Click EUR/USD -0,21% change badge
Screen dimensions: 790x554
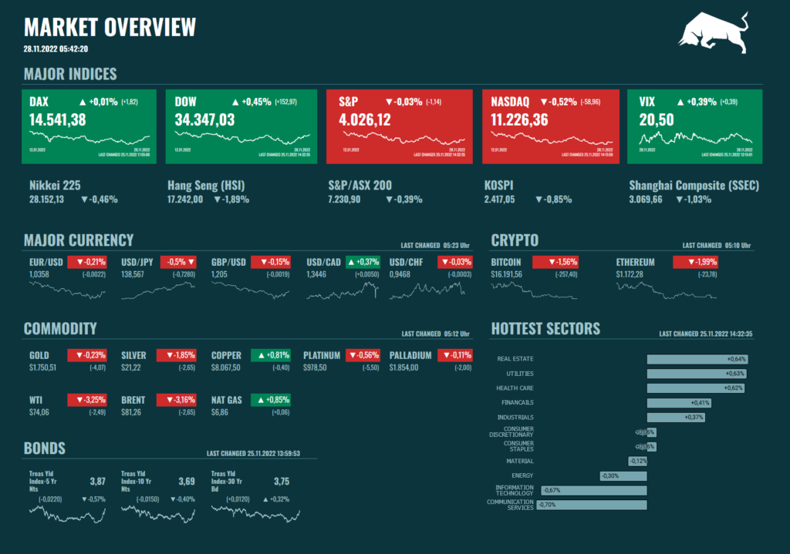[87, 262]
